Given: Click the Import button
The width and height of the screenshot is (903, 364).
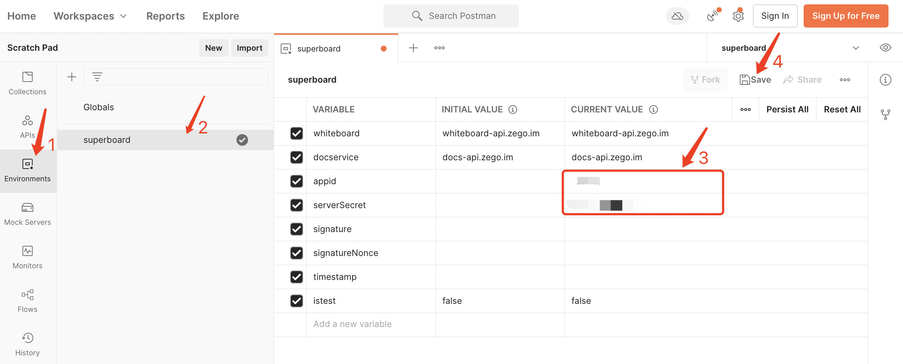Looking at the screenshot, I should coord(250,48).
